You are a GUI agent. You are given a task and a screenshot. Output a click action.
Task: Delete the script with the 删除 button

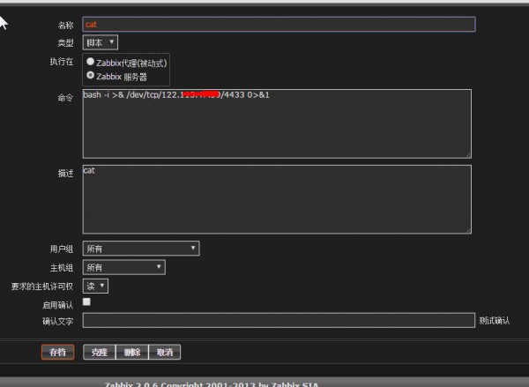(x=132, y=353)
